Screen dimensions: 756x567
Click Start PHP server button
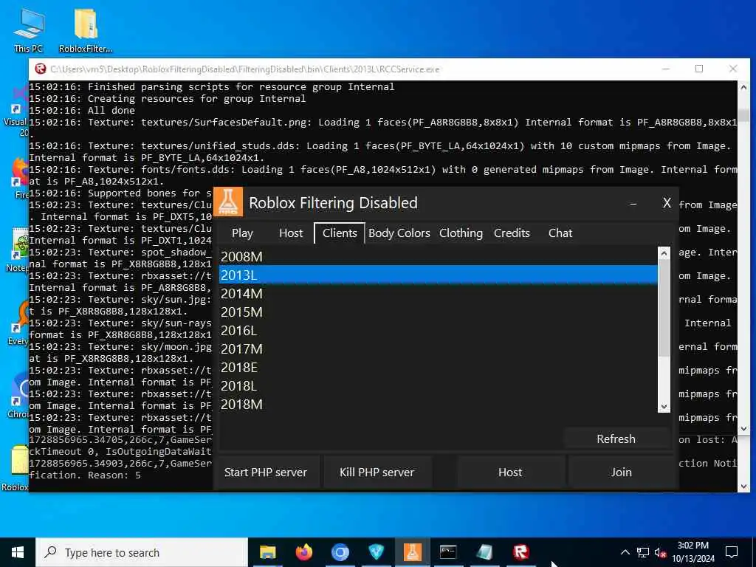coord(266,472)
